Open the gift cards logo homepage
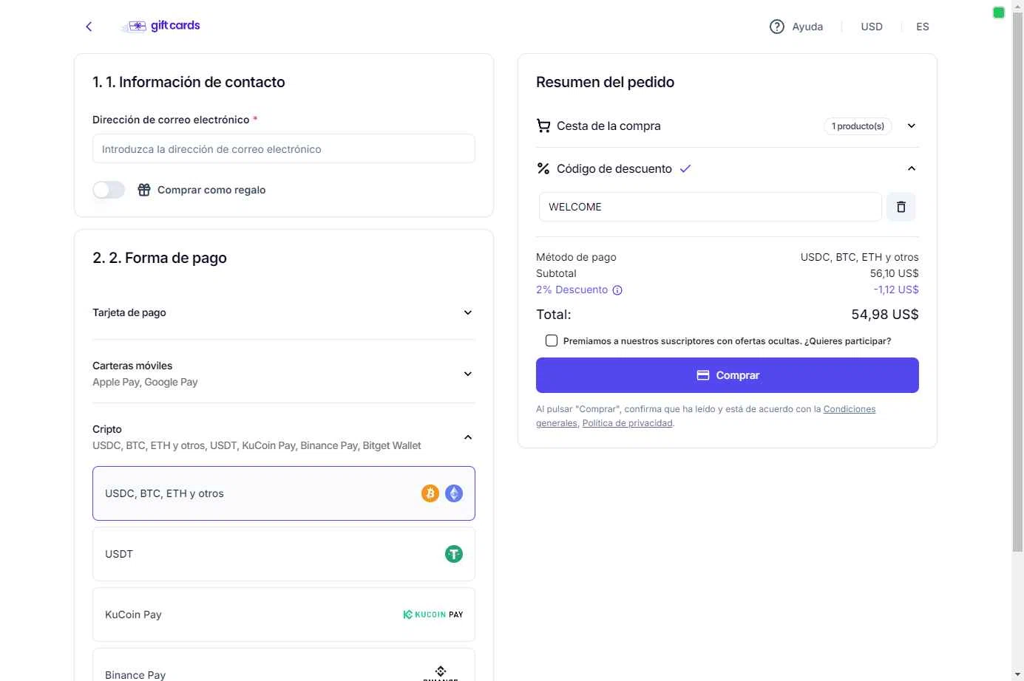Viewport: 1024px width, 681px height. click(x=160, y=26)
